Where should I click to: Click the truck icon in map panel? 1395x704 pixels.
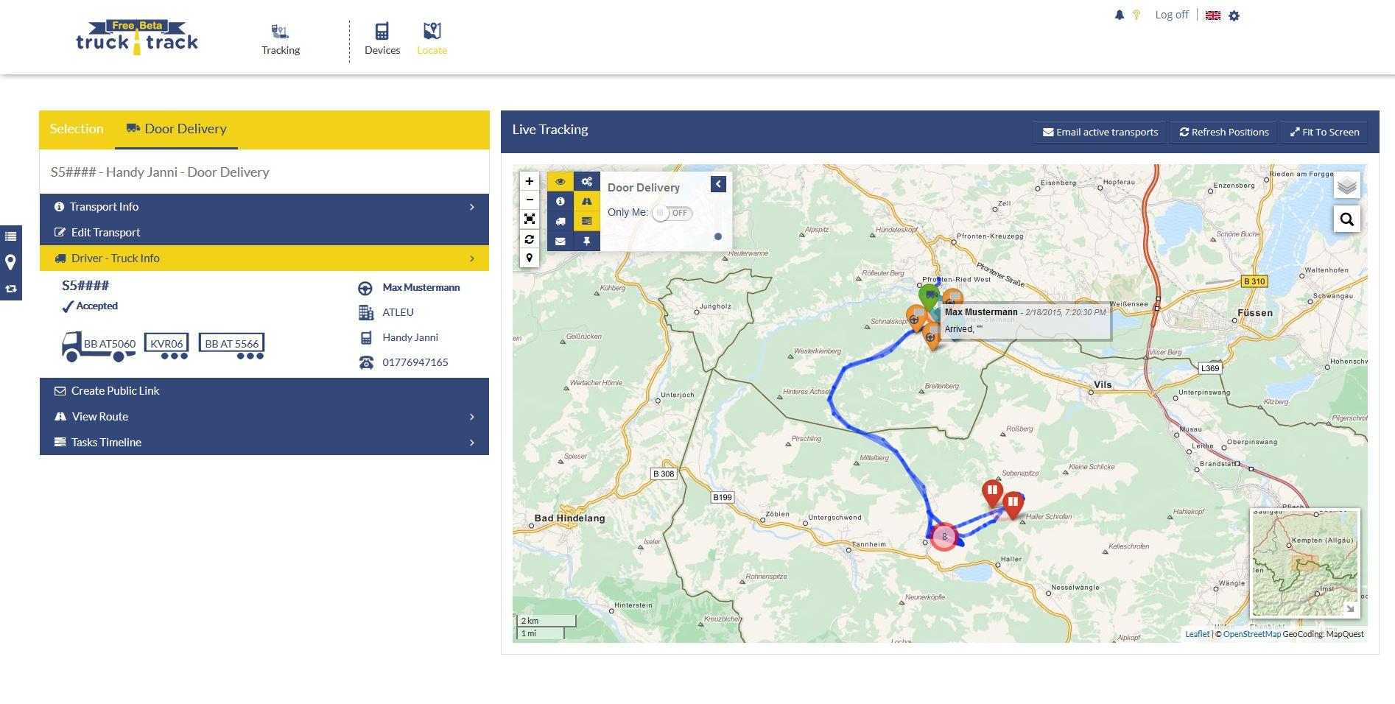561,221
